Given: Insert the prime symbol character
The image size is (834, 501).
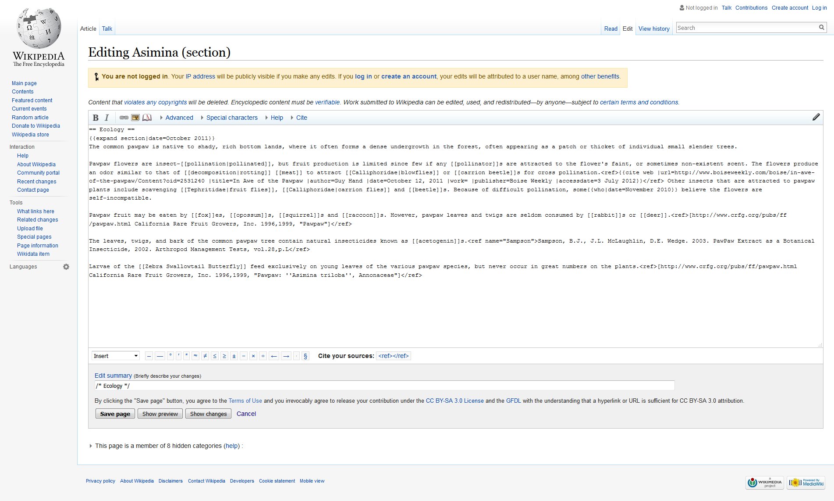Looking at the screenshot, I should pos(179,356).
